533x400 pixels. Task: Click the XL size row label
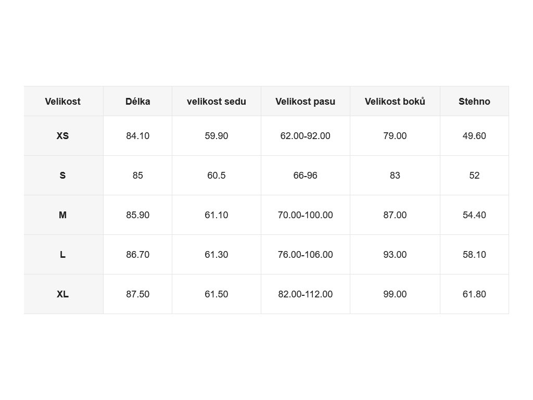click(64, 294)
